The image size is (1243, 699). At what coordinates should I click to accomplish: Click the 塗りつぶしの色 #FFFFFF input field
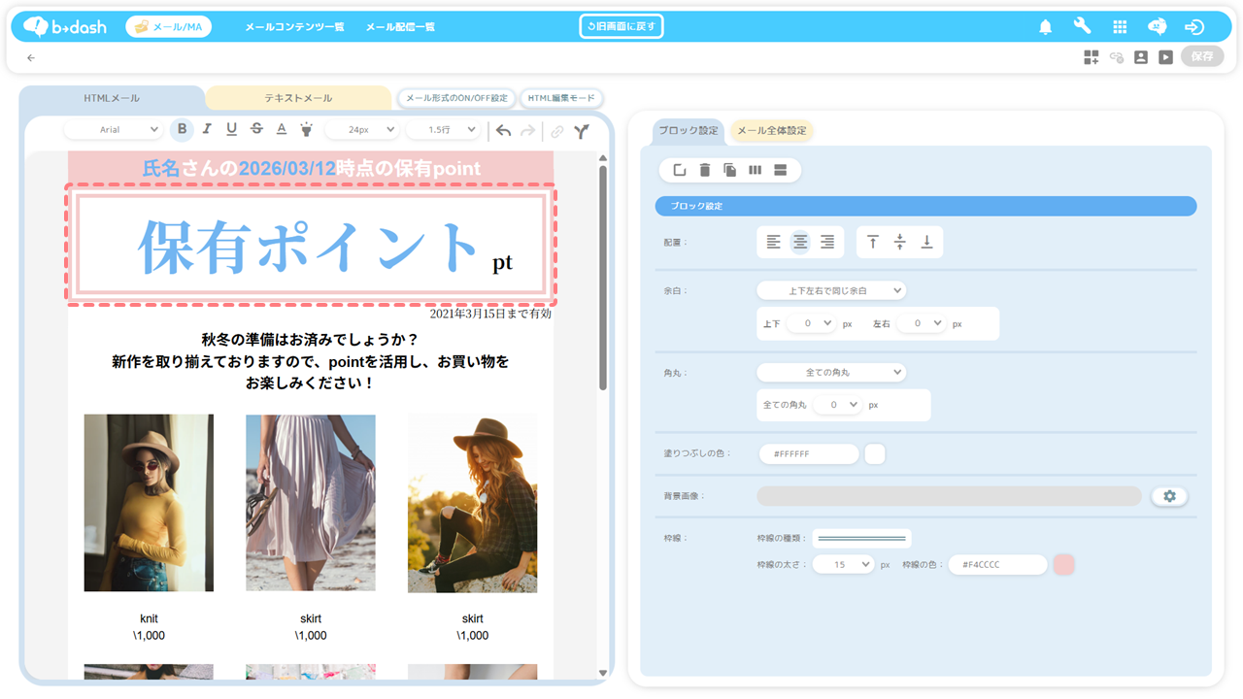pyautogui.click(x=808, y=453)
